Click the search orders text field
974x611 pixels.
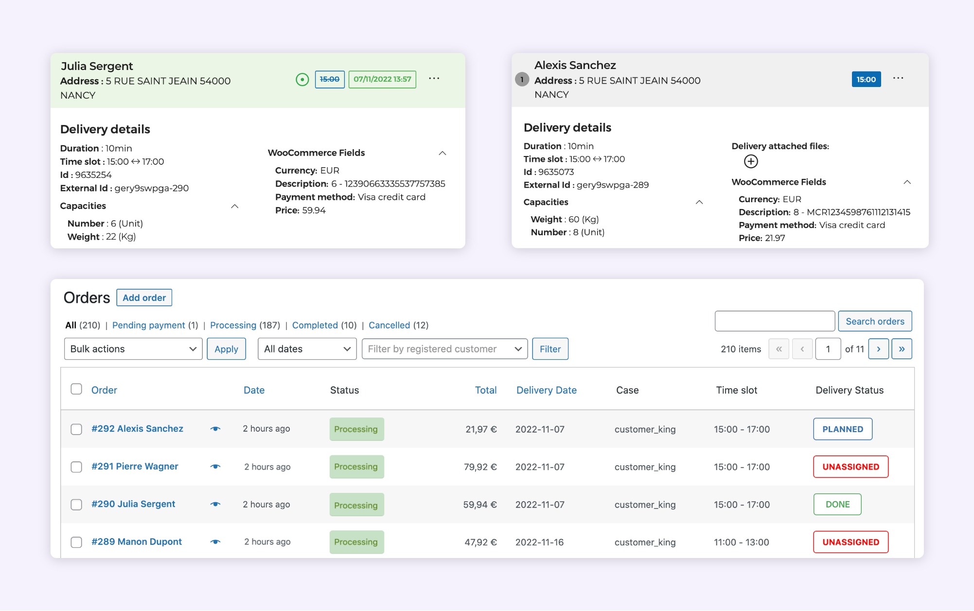point(775,321)
